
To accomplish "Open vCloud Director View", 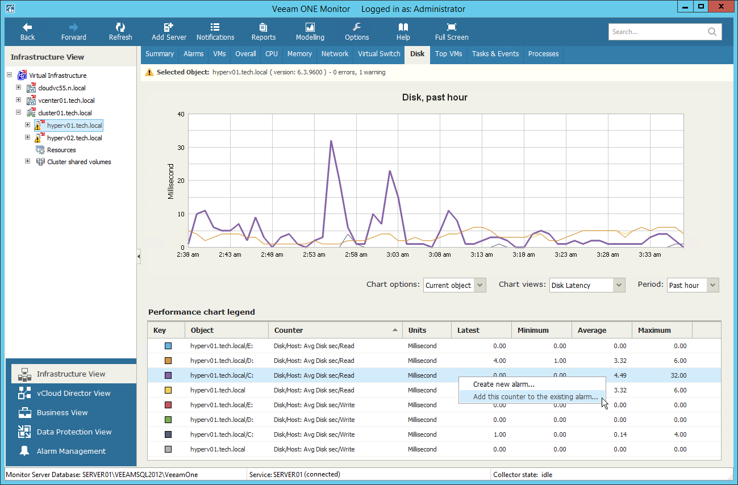I will coord(73,393).
